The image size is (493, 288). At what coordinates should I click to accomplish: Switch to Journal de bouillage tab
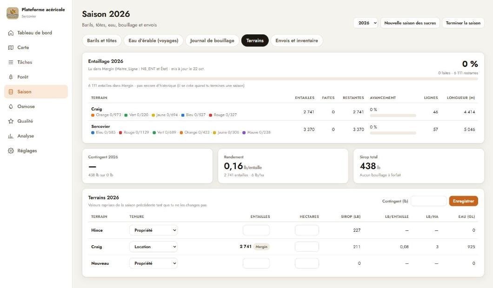tap(212, 40)
